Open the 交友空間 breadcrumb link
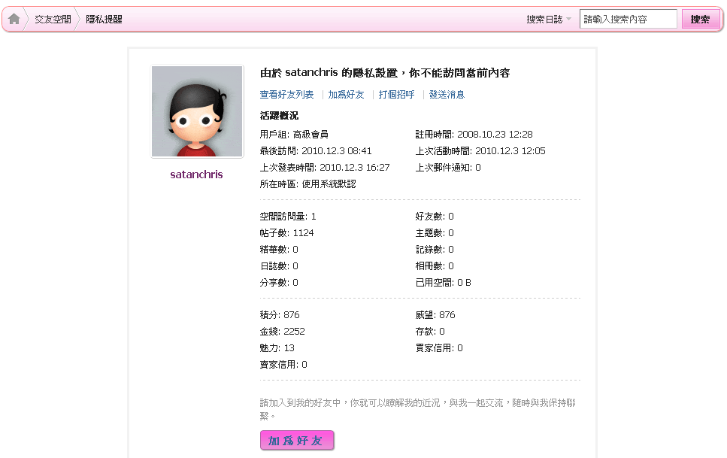The width and height of the screenshot is (727, 458). pos(53,20)
